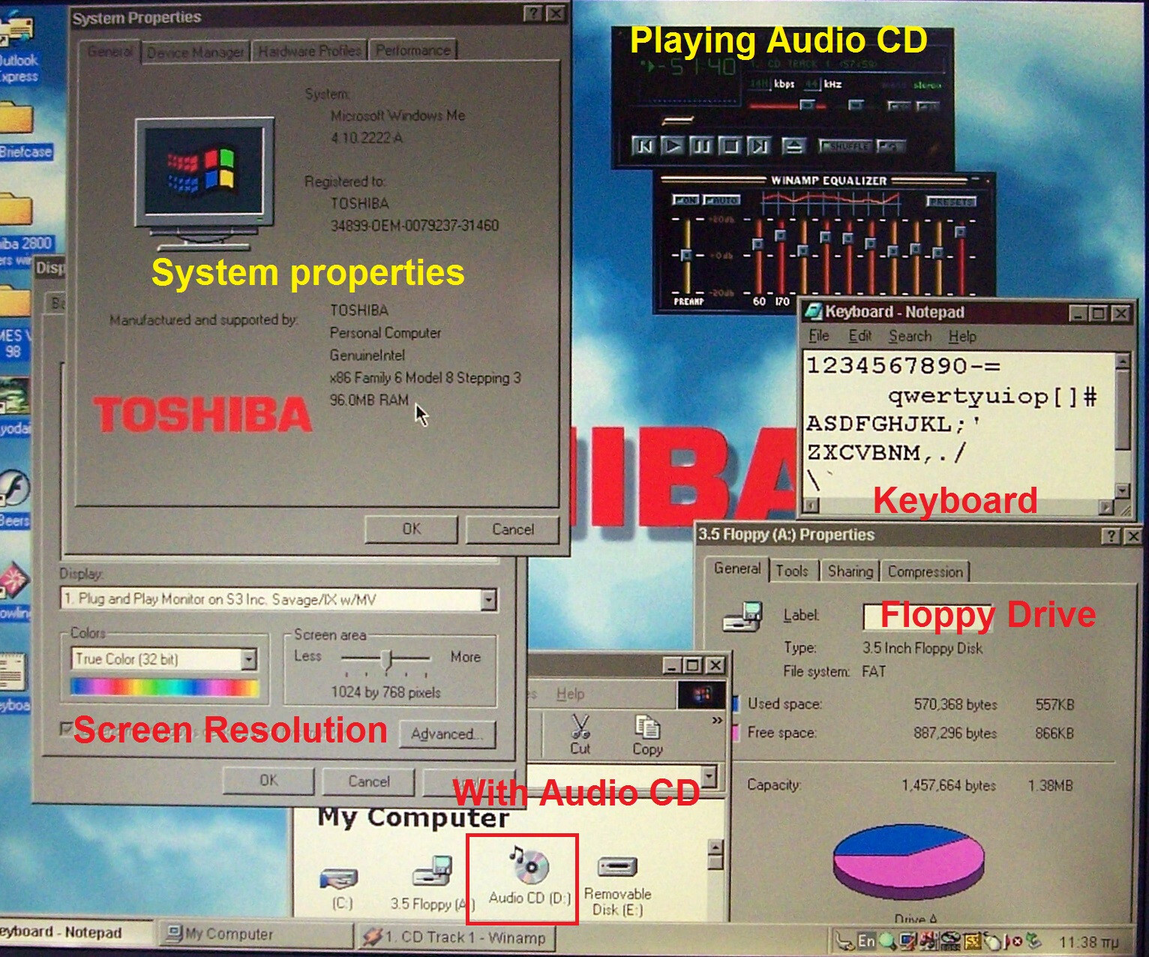Viewport: 1149px width, 957px height.
Task: Click the yellow S3 tray icon
Action: tap(973, 940)
